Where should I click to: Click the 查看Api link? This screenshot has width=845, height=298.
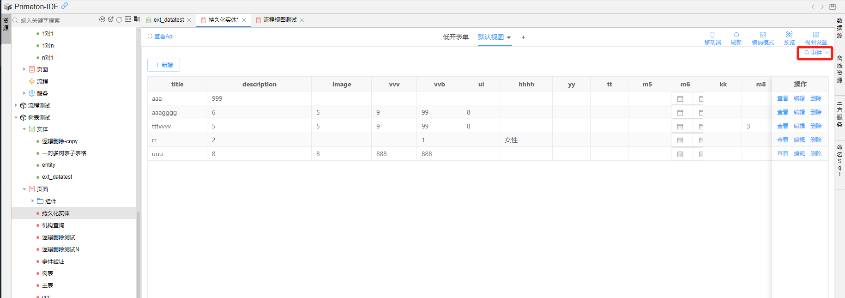point(160,36)
